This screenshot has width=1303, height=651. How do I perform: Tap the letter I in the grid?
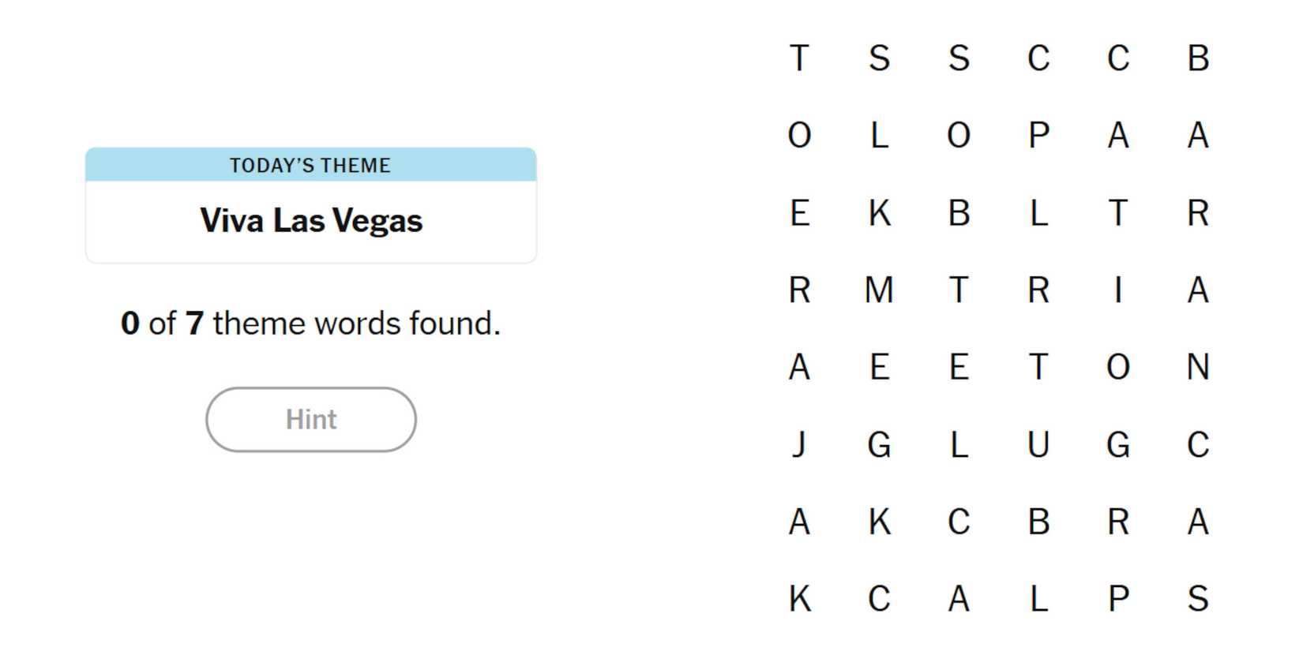pos(1118,290)
